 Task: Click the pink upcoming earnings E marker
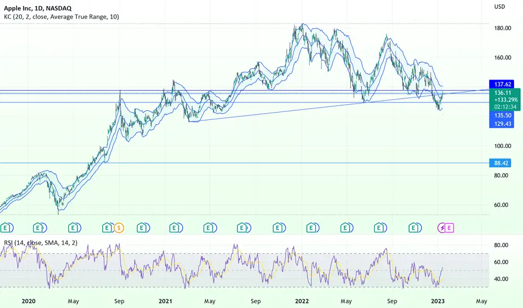coord(449,228)
